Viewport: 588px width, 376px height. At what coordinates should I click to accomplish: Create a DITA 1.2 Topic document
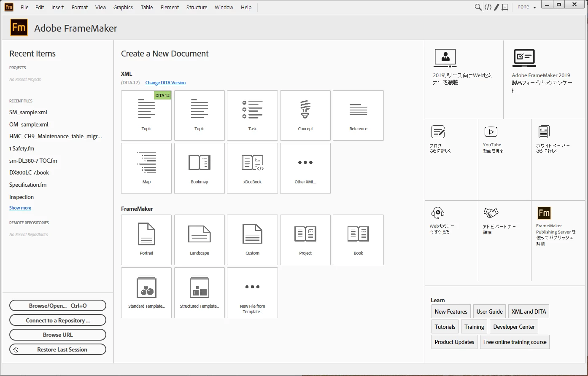tap(146, 115)
